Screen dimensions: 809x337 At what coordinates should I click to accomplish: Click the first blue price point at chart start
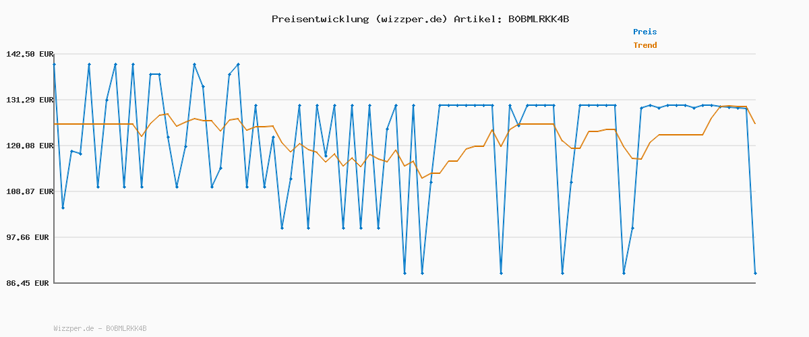[54, 64]
